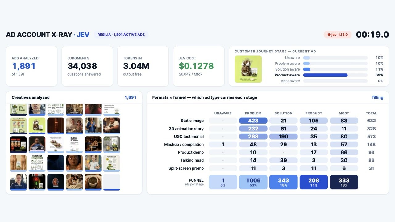Click the 'RESILIA · 1,891 ACTIVE ADS' badge

(x=121, y=35)
